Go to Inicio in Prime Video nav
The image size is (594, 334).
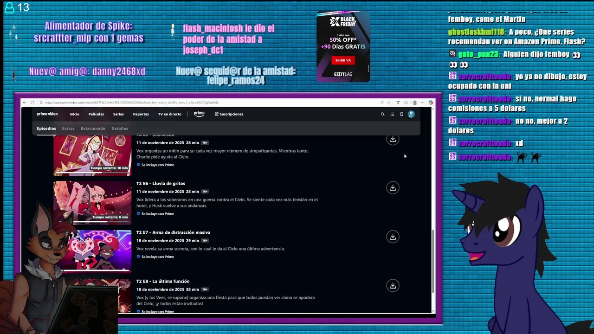click(74, 114)
